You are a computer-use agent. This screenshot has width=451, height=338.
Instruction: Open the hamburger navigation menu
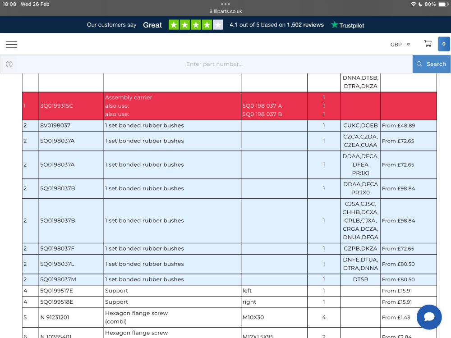point(12,44)
